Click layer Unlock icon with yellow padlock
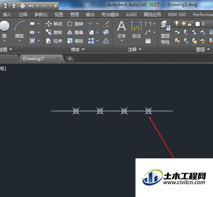213x197 pixels. coord(203,41)
